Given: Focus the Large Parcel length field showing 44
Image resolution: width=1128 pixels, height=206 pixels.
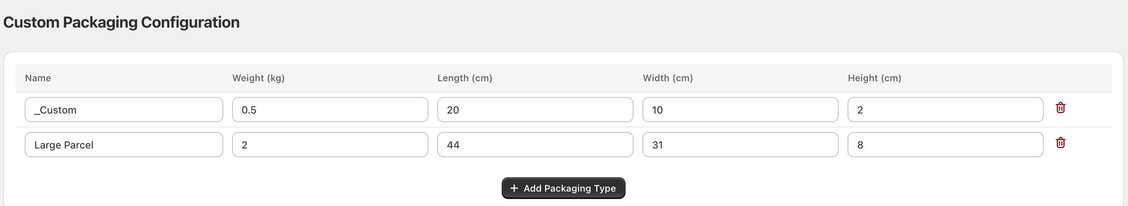Looking at the screenshot, I should click(x=535, y=145).
